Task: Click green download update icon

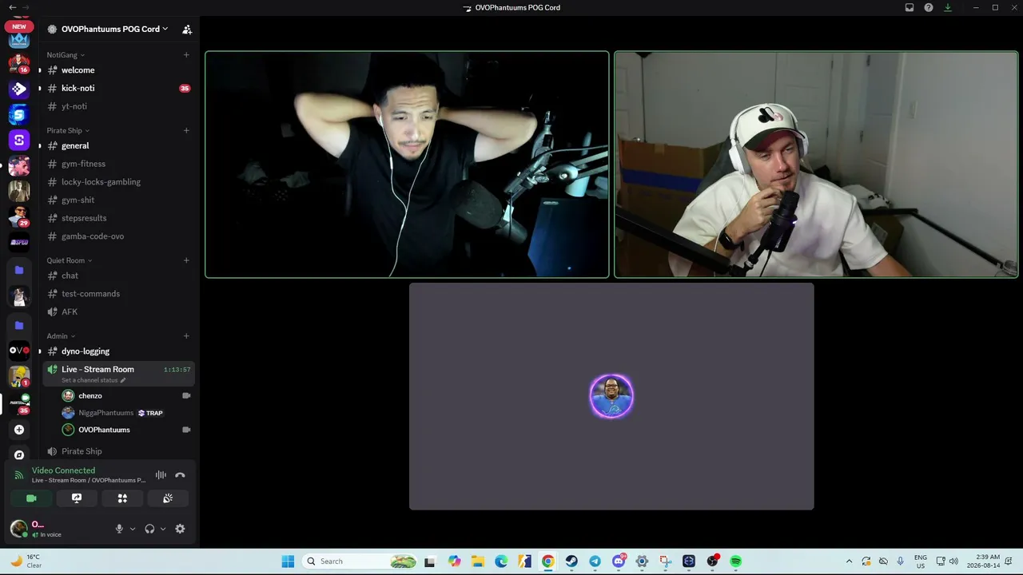Action: click(948, 7)
